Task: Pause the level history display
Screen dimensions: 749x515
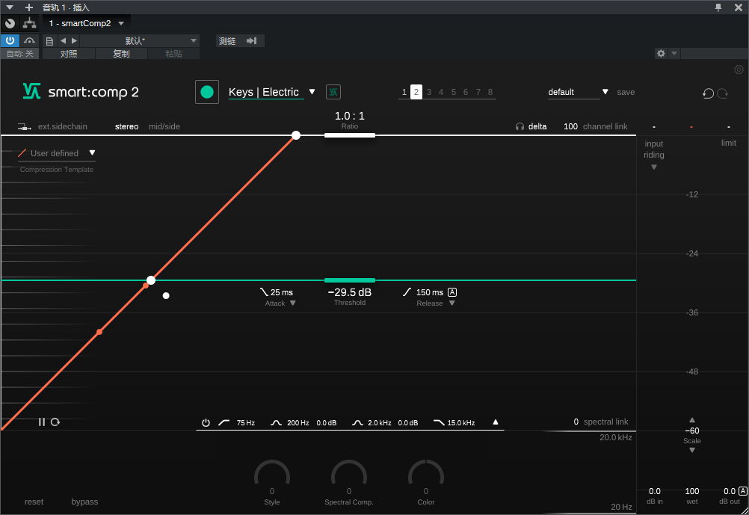Action: tap(42, 422)
